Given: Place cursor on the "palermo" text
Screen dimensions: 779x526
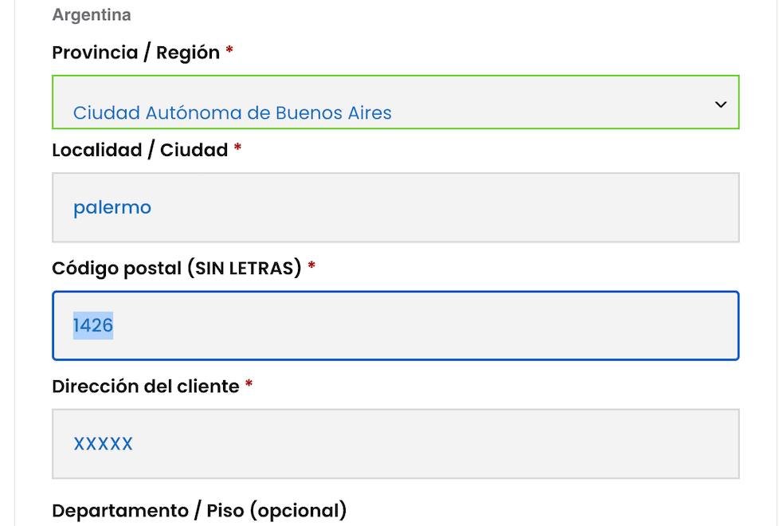Looking at the screenshot, I should click(x=112, y=207).
